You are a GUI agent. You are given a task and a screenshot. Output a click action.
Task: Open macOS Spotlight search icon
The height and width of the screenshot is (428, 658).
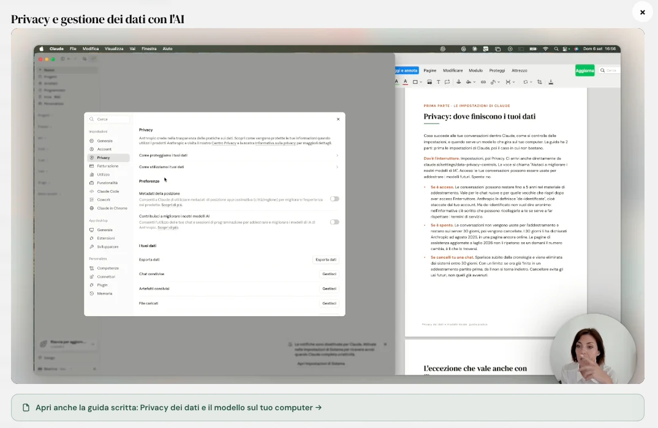click(x=556, y=49)
